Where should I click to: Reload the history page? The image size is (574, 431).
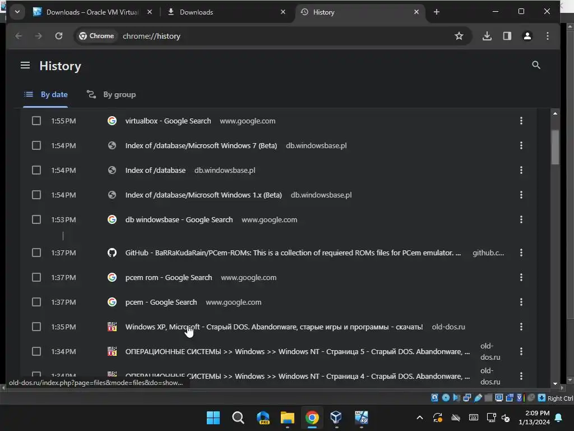coord(58,36)
